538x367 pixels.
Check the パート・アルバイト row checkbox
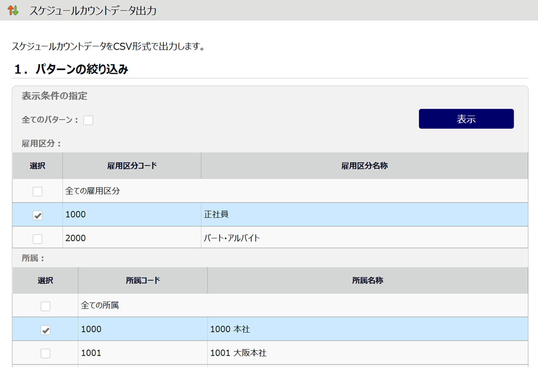coord(38,239)
